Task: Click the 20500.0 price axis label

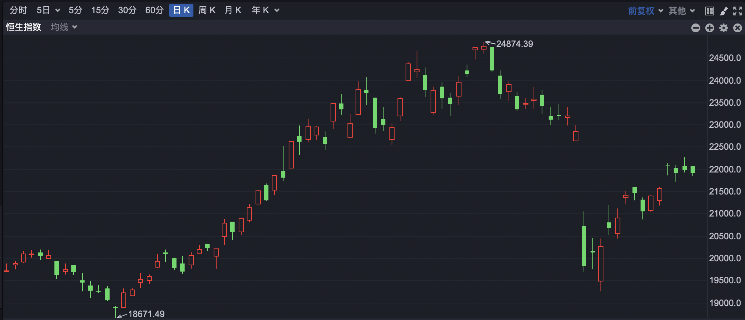Action: (x=725, y=236)
